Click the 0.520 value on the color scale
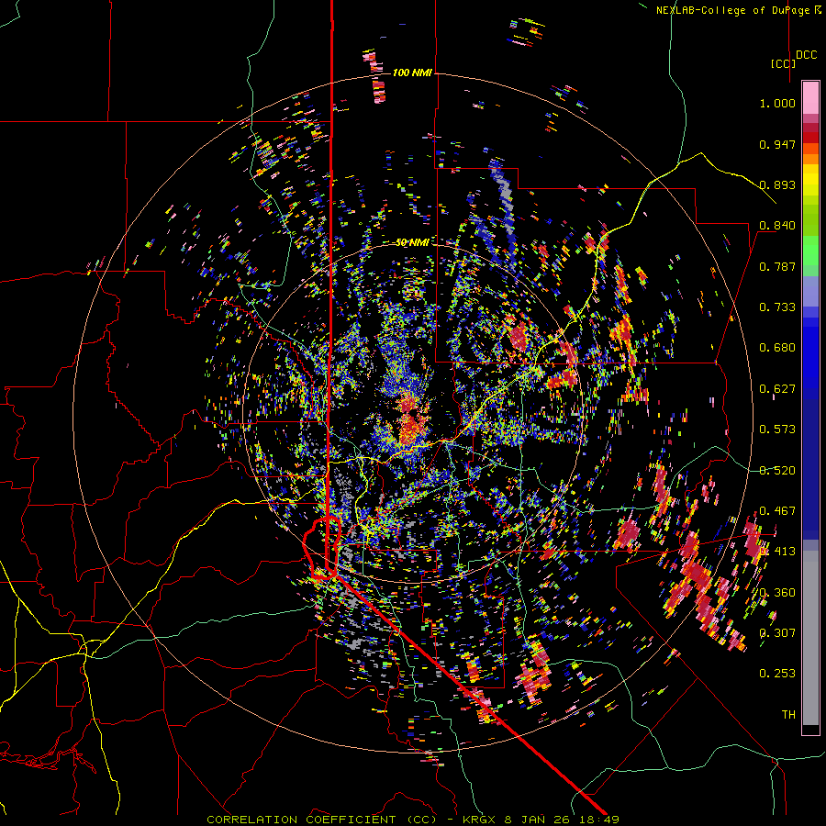This screenshot has width=826, height=826. click(x=777, y=471)
